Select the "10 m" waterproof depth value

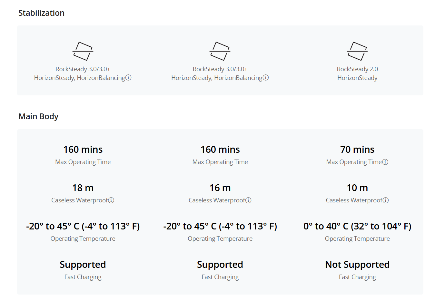pyautogui.click(x=357, y=188)
